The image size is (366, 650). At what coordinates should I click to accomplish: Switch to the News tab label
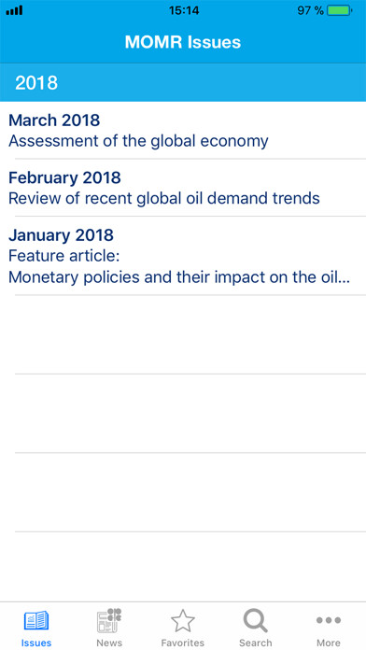tap(109, 643)
